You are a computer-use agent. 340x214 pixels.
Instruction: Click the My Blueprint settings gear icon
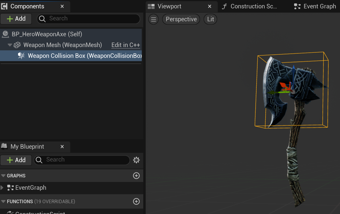click(x=136, y=160)
